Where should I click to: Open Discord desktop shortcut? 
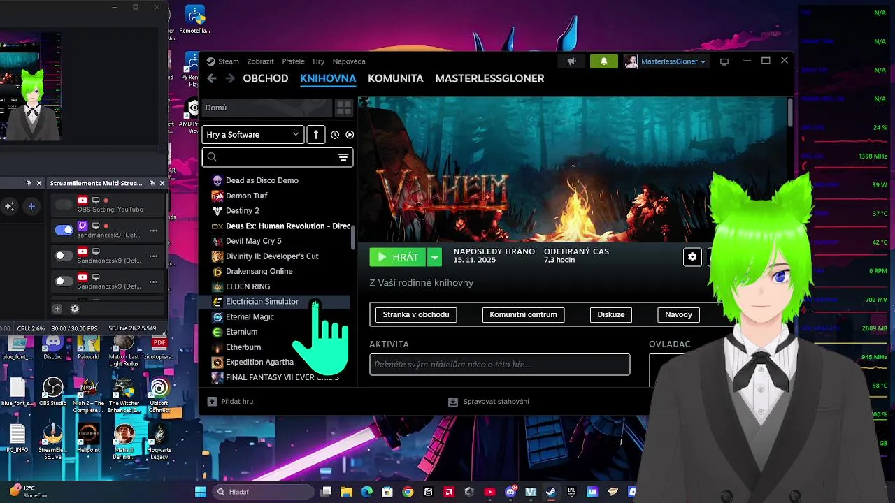pos(53,347)
